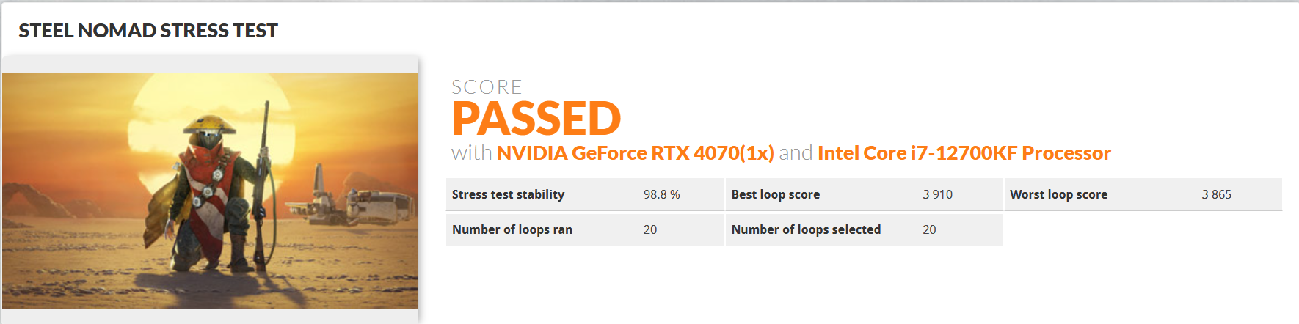Viewport: 1299px width, 324px height.
Task: Open the Intel Core i7-12700KF Processor link
Action: [964, 153]
